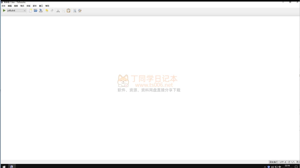Open the Replace dialog toolbar icon
This screenshot has height=168, width=300.
80,11
